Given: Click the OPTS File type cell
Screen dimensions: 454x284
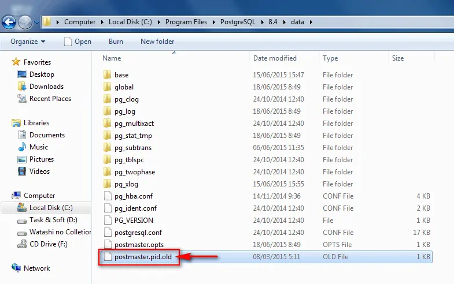Looking at the screenshot, I should 337,244.
